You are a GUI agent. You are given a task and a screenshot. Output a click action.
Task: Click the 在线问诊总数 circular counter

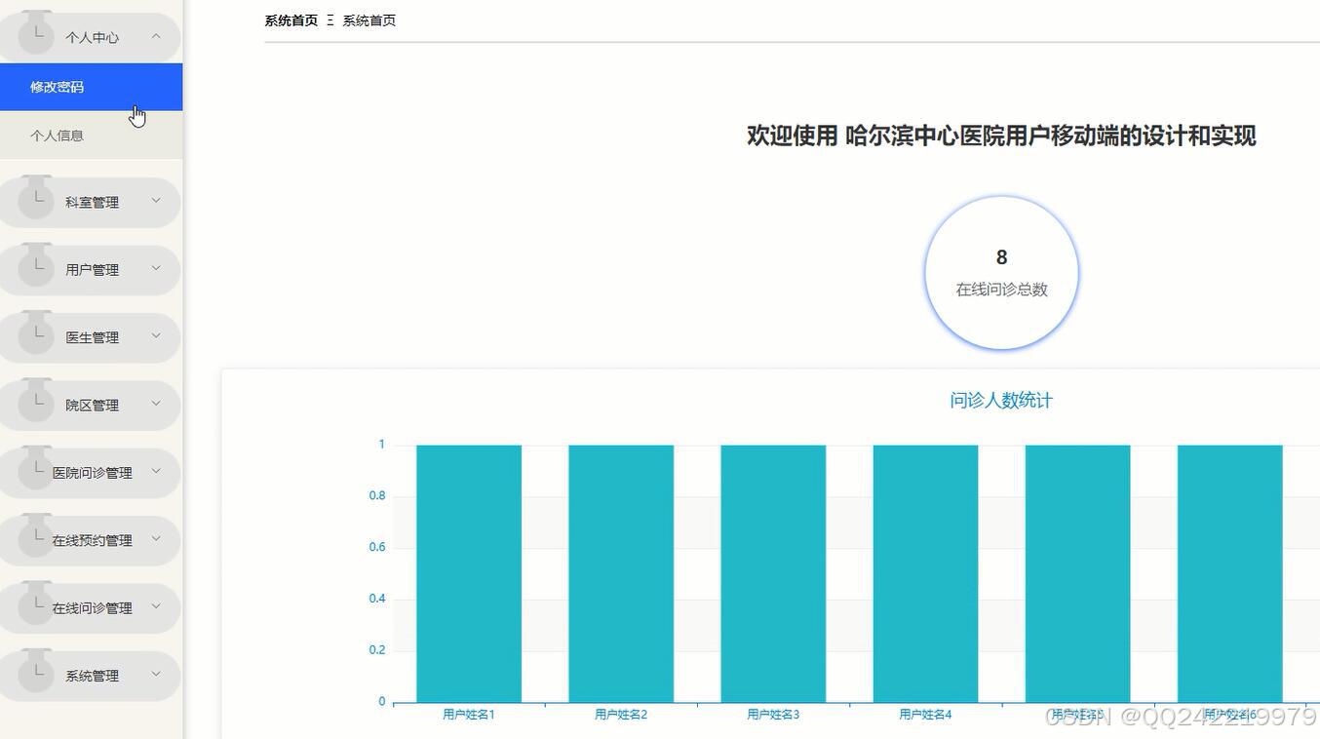click(1000, 272)
